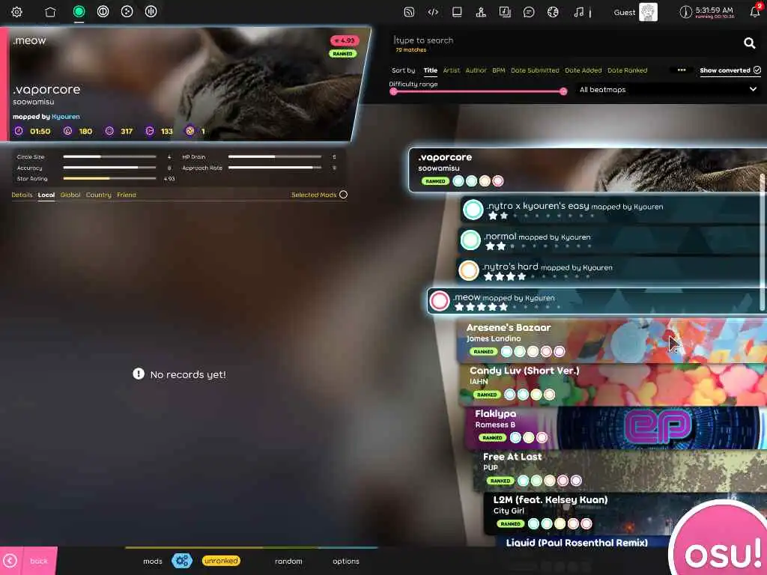767x575 pixels.
Task: Open All beatmaps collection dropdown
Action: click(x=667, y=90)
